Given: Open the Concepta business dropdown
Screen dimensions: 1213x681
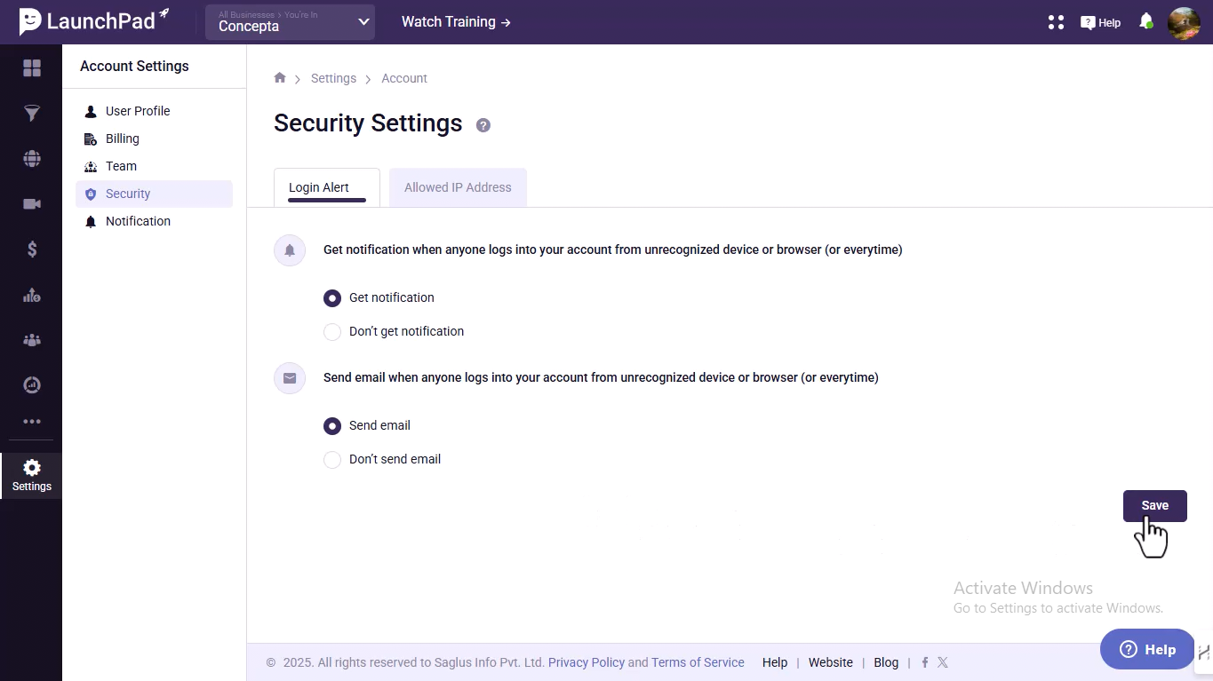Looking at the screenshot, I should tap(290, 22).
